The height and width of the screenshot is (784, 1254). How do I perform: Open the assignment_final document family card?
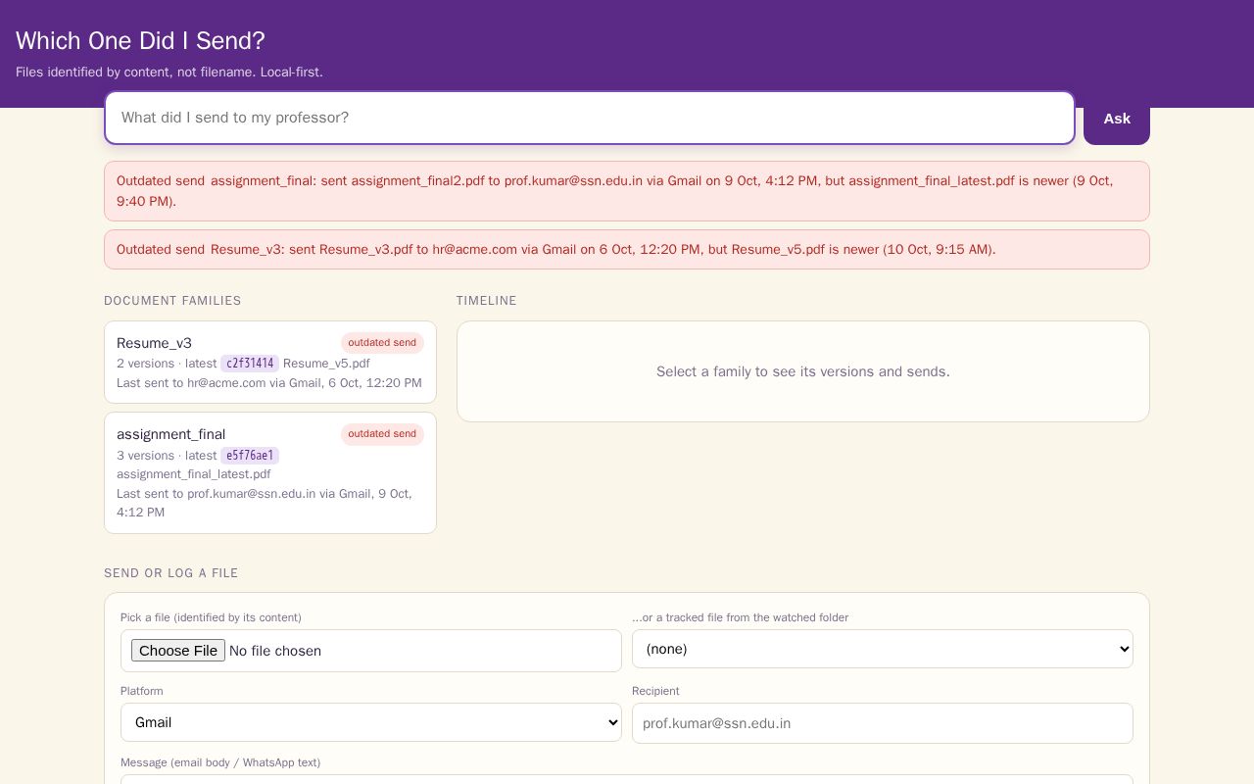(x=270, y=473)
